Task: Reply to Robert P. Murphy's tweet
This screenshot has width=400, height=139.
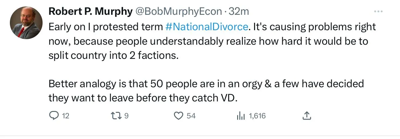Action: [54, 116]
